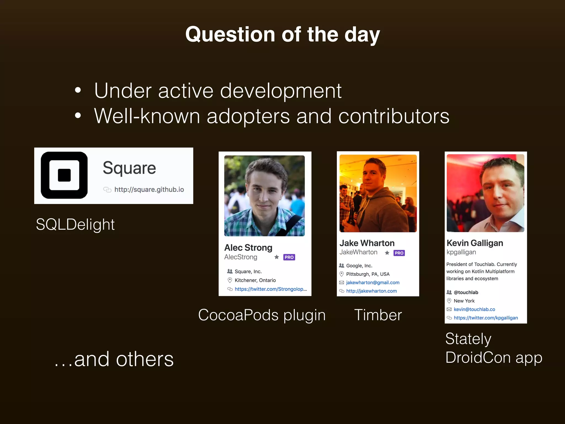
Task: Click the PRO badge on Jake Wharton's card
Action: (x=399, y=253)
